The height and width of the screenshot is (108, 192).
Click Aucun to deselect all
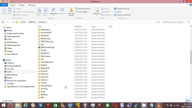(x=118, y=12)
